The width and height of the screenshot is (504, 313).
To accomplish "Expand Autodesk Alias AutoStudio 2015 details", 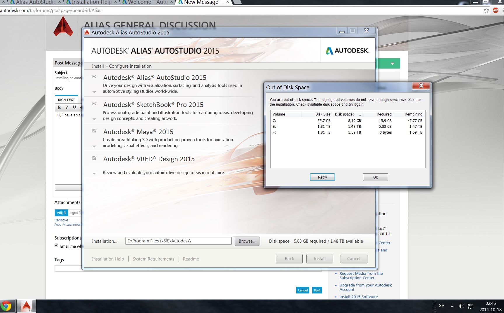I will pos(94,92).
